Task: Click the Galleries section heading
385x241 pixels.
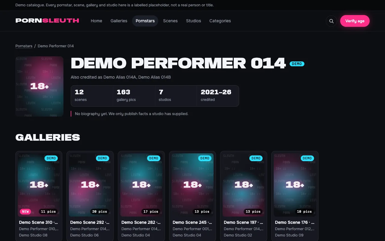Action: tap(48, 137)
